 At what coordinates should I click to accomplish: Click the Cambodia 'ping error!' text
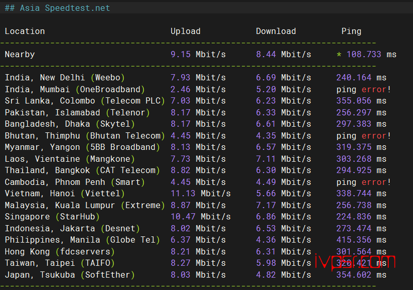[364, 182]
